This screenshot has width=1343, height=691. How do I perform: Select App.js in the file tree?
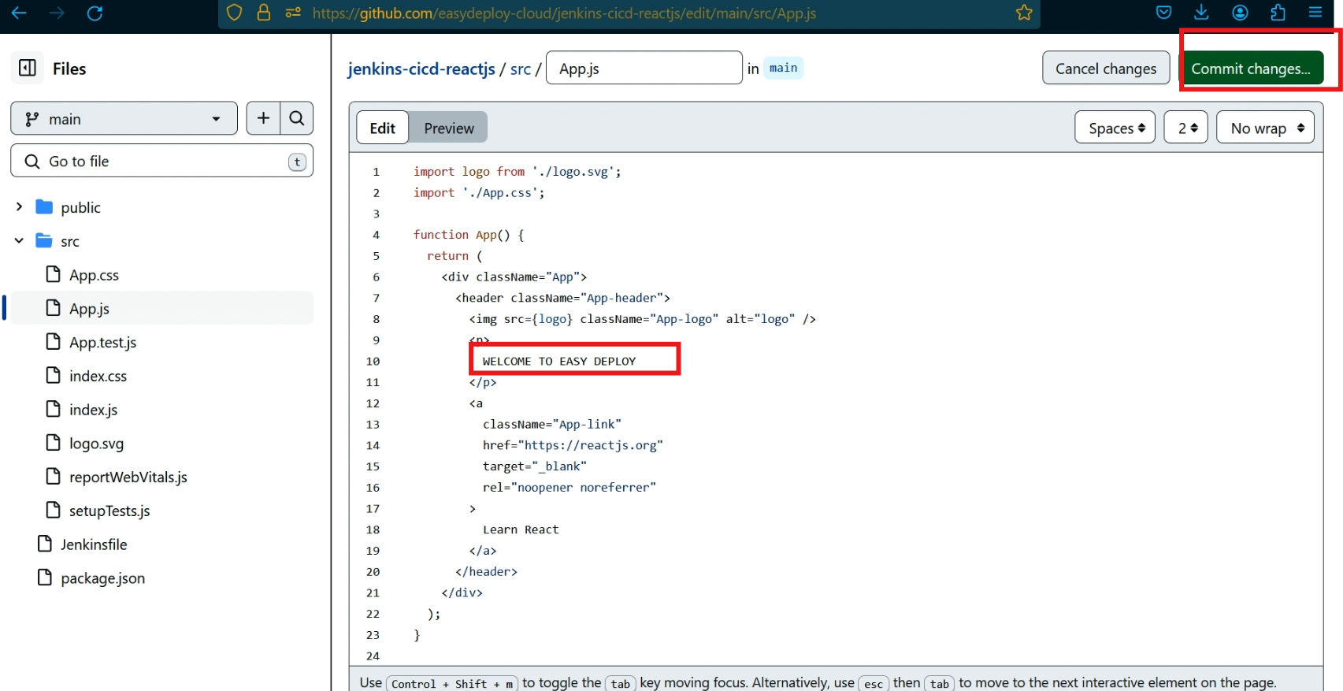[x=89, y=309]
